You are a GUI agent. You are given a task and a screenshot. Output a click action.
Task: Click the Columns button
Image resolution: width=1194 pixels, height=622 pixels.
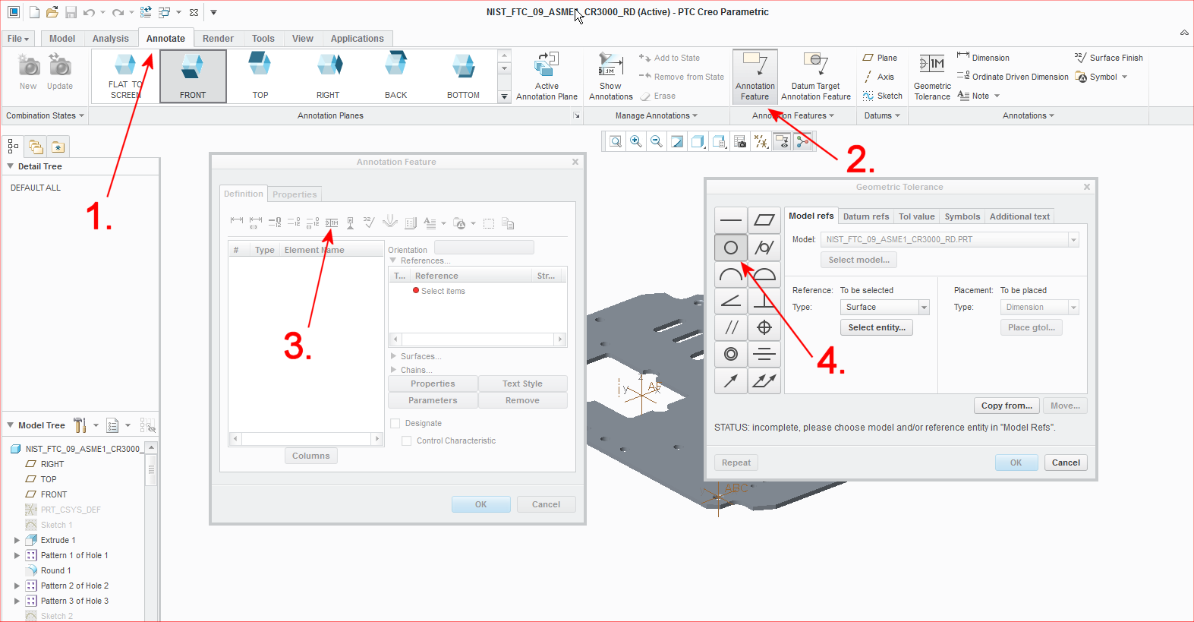311,456
